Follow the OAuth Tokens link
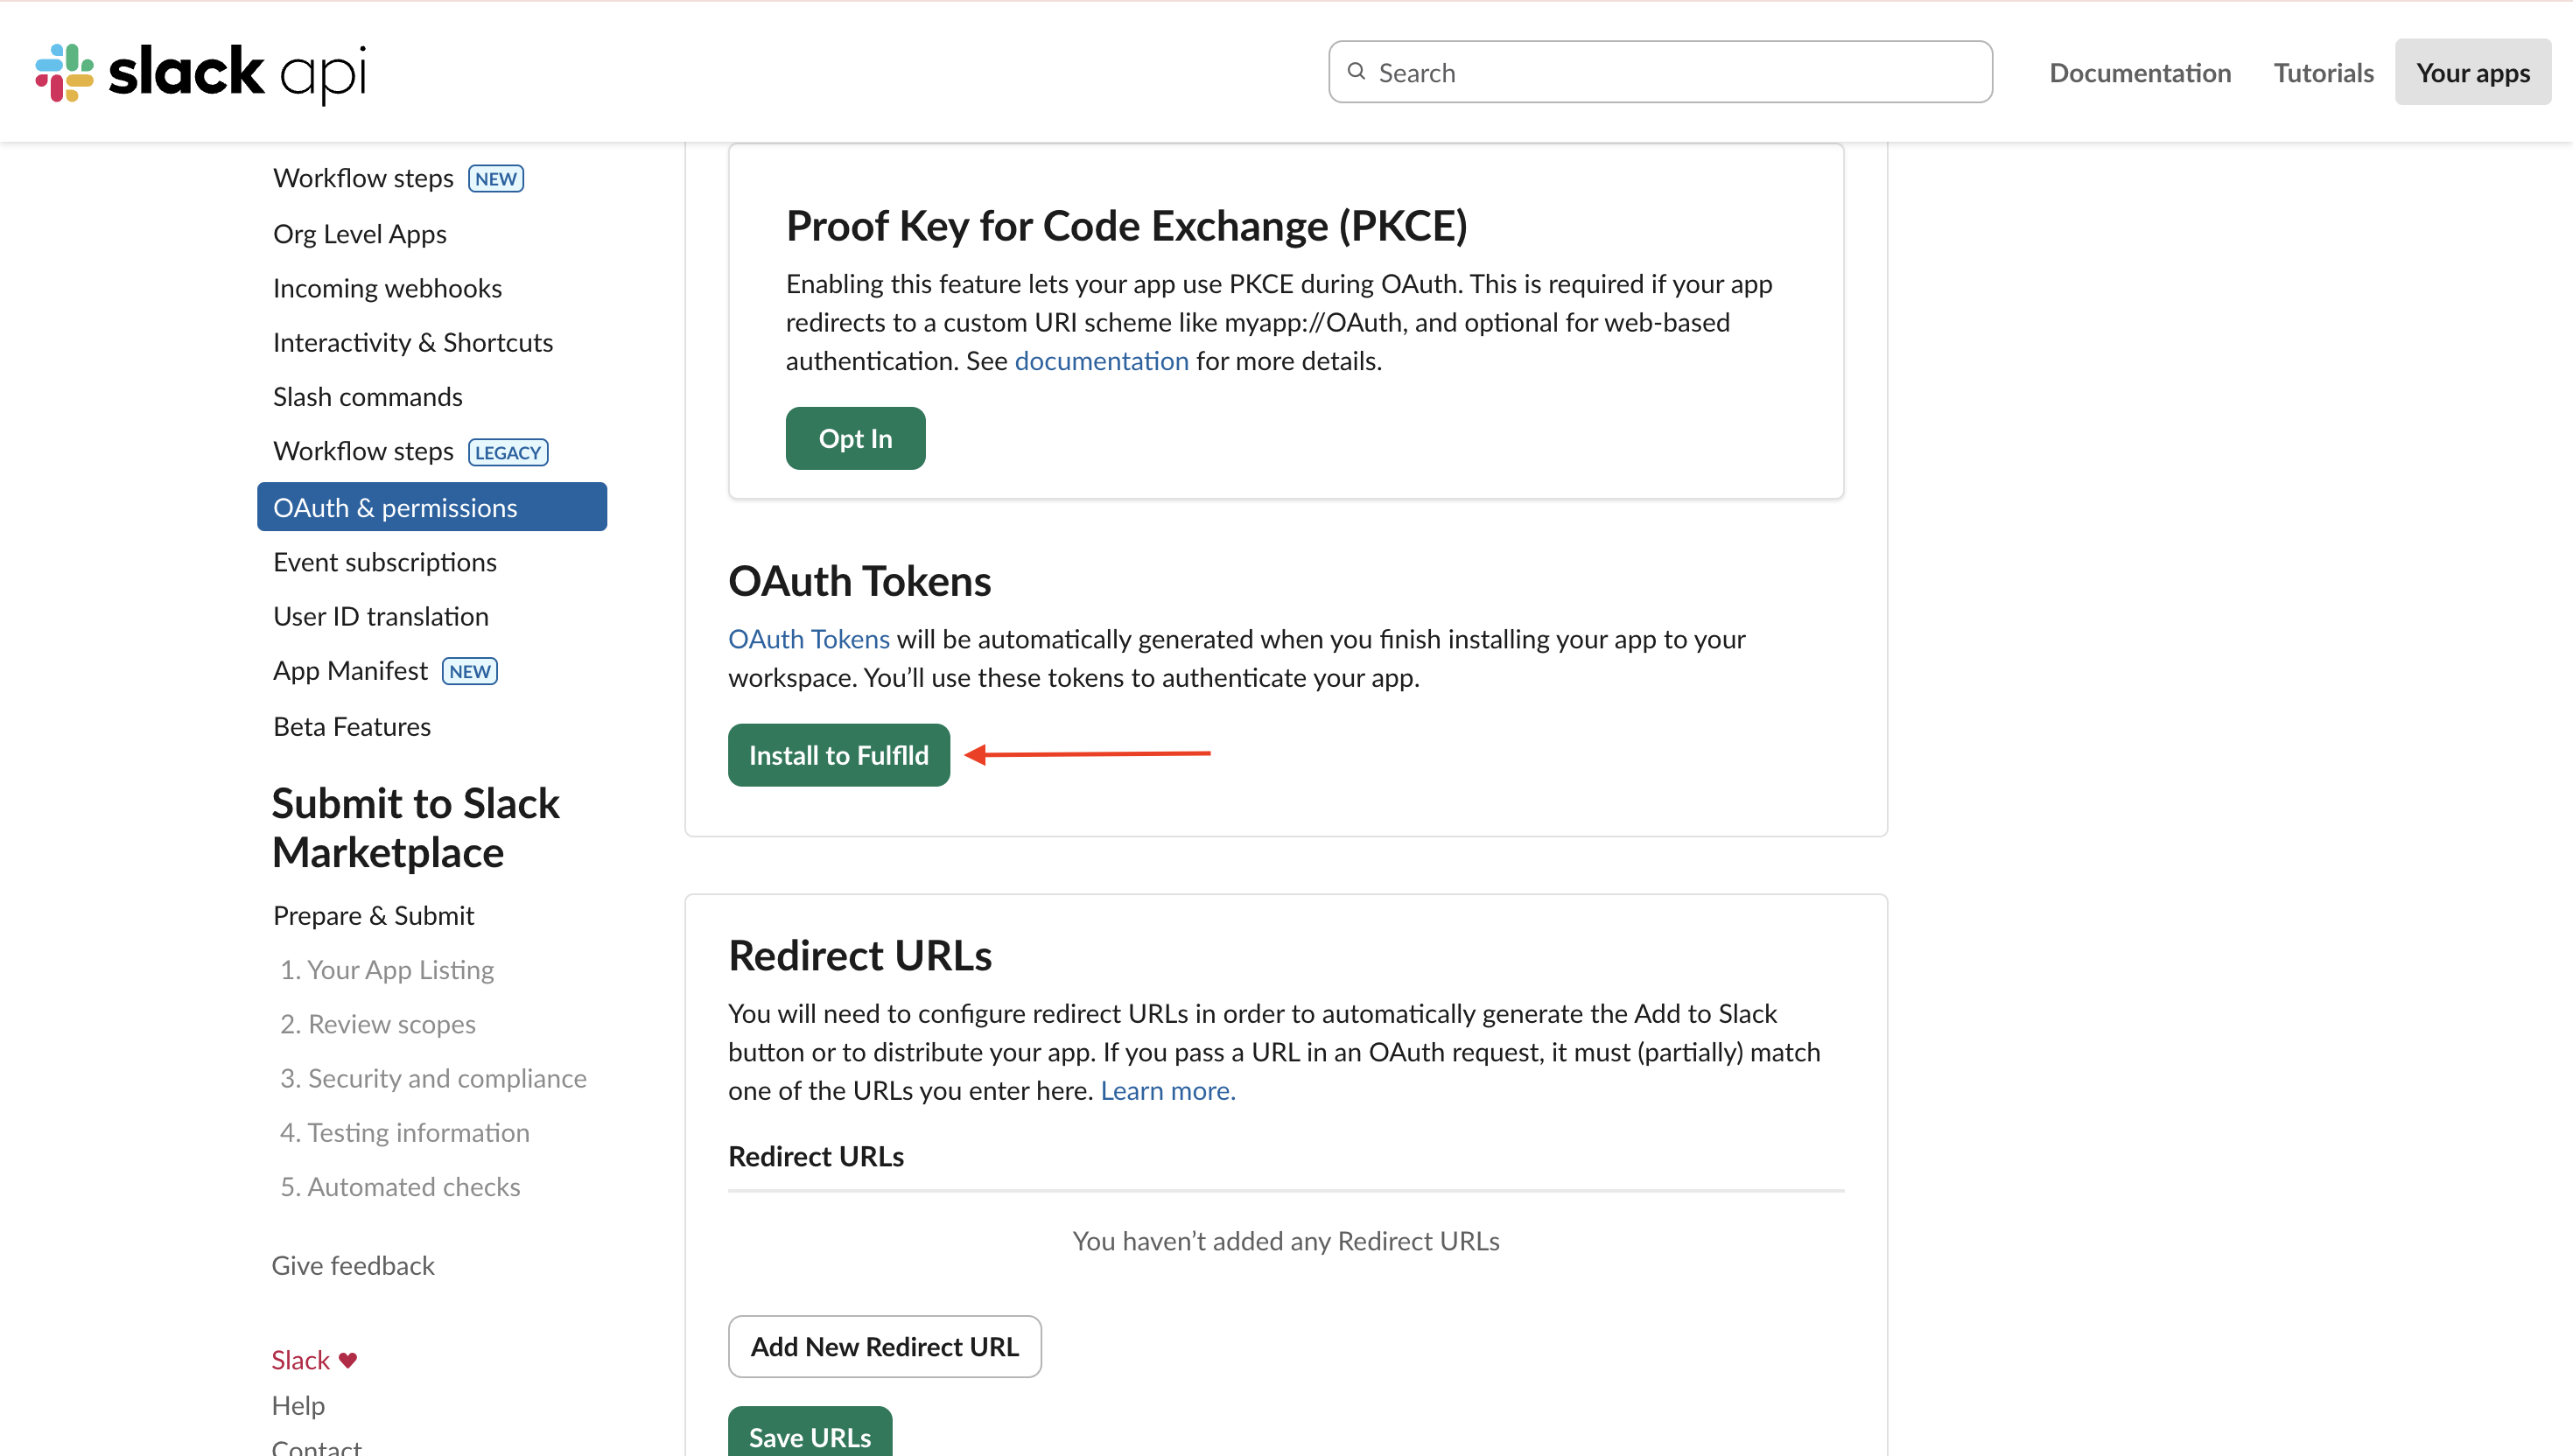Image resolution: width=2573 pixels, height=1456 pixels. pyautogui.click(x=808, y=639)
